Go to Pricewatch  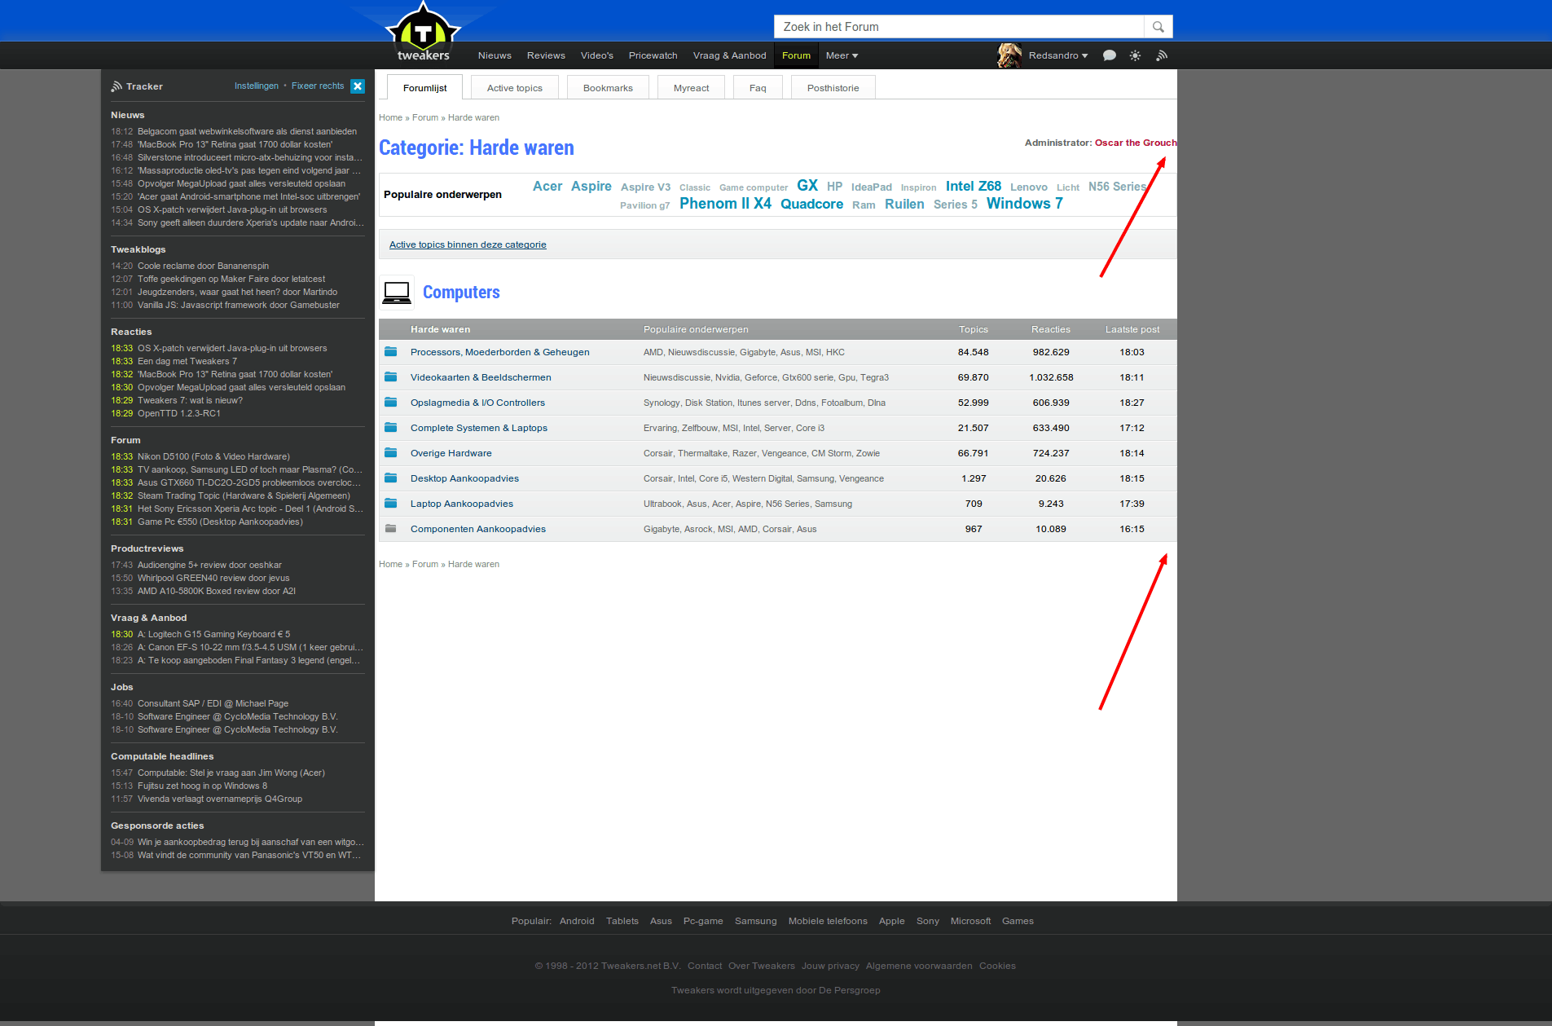point(653,55)
